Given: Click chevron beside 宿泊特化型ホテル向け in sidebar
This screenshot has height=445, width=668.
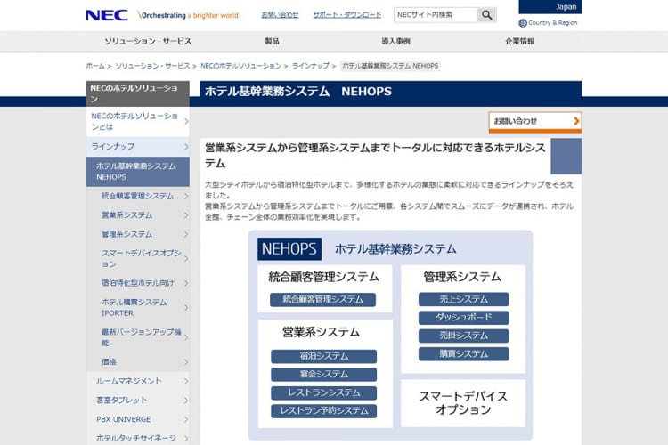Looking at the screenshot, I should [x=186, y=283].
